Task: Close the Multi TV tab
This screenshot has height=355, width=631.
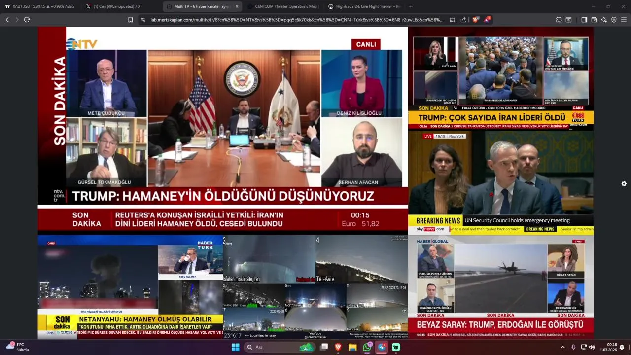Action: coord(237,6)
